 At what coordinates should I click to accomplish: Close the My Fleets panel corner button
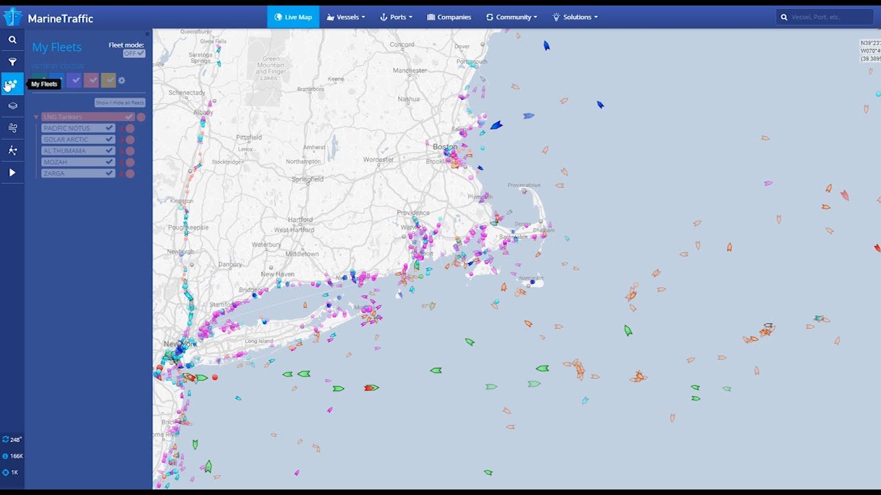click(147, 33)
